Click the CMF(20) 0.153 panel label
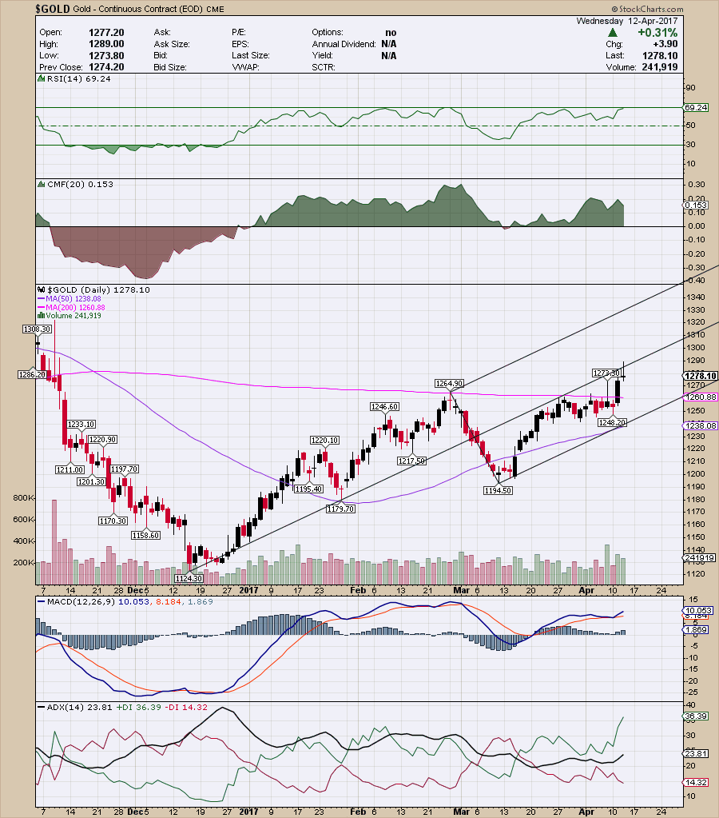The width and height of the screenshot is (719, 818). 80,184
